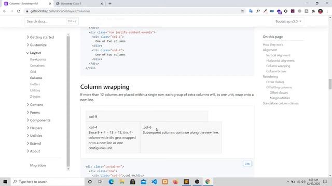The height and width of the screenshot is (186, 332).
Task: Jump to How they work section
Action: tap(273, 45)
